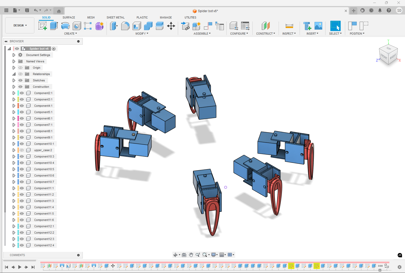Image resolution: width=405 pixels, height=273 pixels.
Task: Select the Press Pull tool
Action: coord(114,26)
